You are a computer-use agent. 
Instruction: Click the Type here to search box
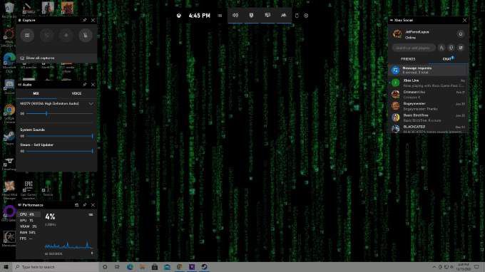coord(56,267)
